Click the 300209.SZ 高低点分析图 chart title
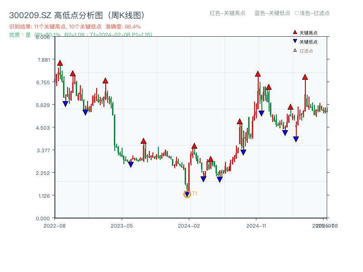This screenshot has width=363, height=272. 77,15
